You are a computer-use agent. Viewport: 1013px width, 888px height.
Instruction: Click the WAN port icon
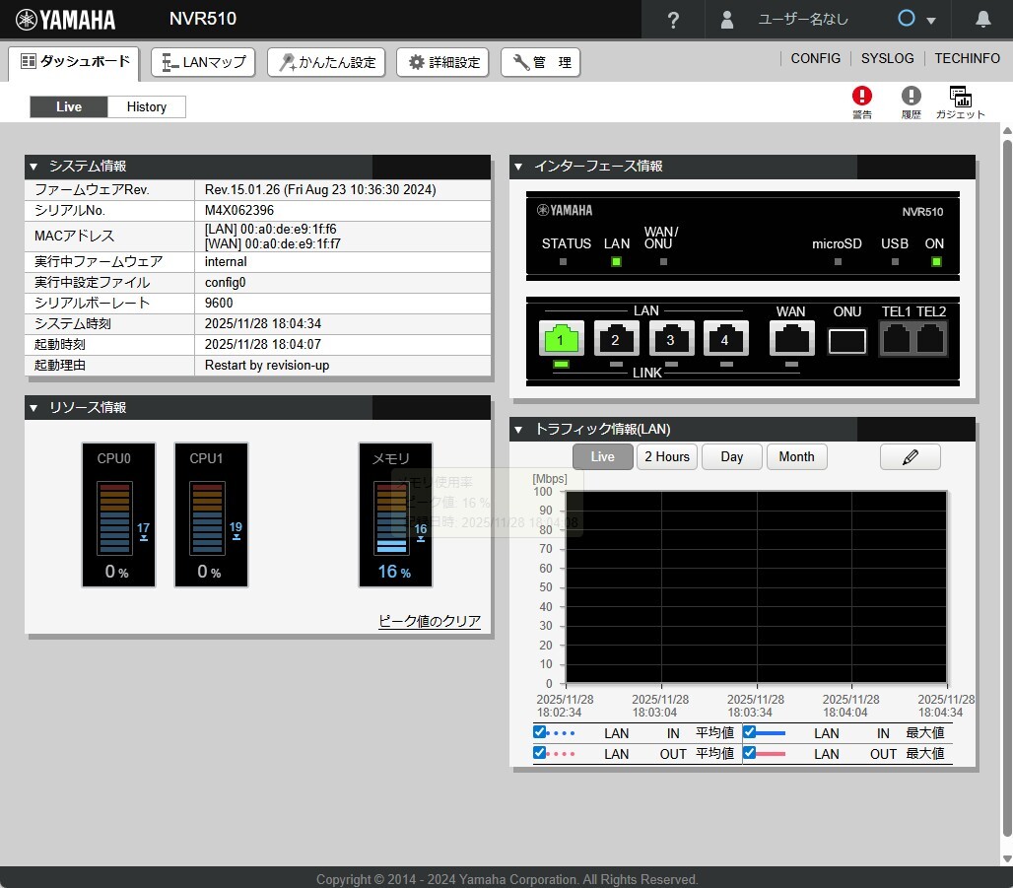(791, 339)
